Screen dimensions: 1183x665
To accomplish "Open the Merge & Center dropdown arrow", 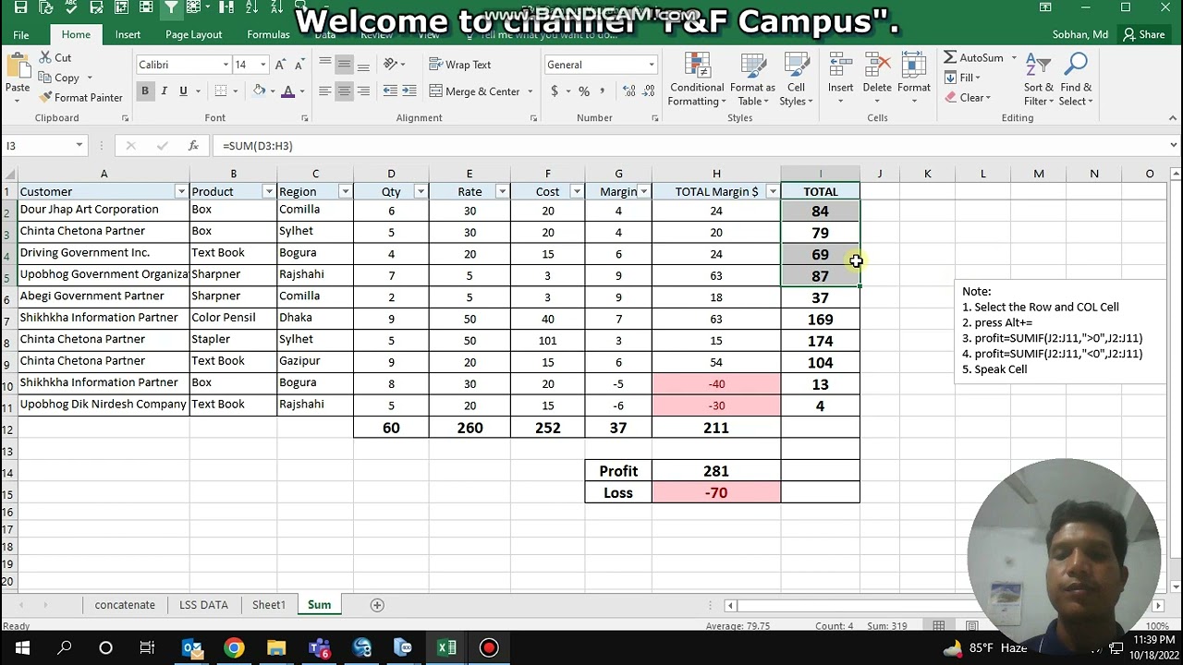I will point(530,91).
